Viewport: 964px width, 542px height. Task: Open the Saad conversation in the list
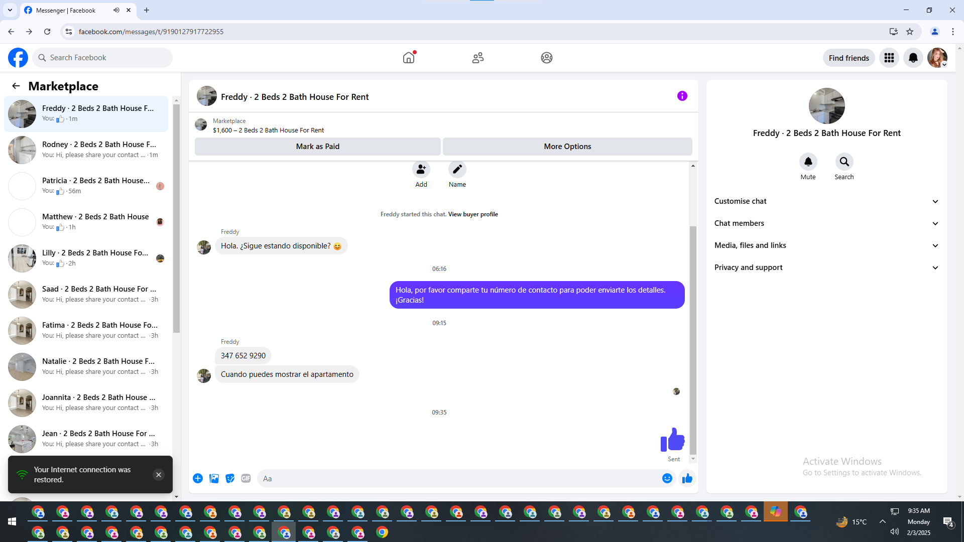[86, 295]
